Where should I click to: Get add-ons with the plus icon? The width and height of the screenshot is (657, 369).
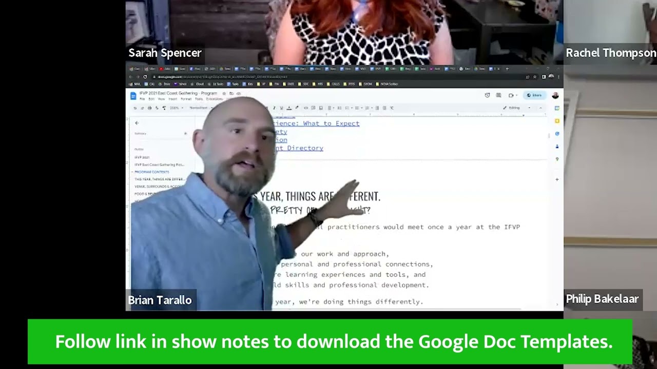click(x=557, y=179)
